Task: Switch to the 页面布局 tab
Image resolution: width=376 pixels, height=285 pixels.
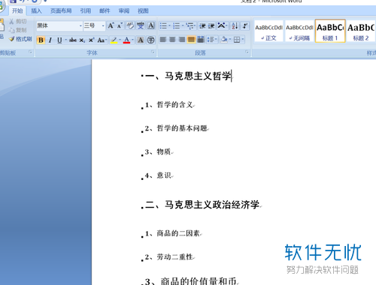Action: (x=61, y=10)
